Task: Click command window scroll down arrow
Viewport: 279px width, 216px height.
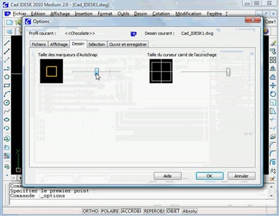Action: 271,196
